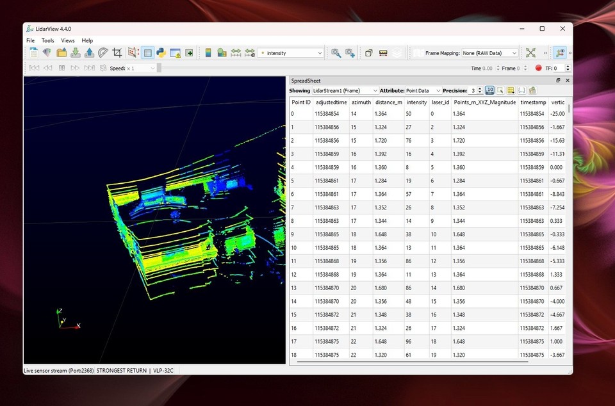Click the blue upload-arrow toolbar icon
The image size is (615, 406).
[x=89, y=53]
